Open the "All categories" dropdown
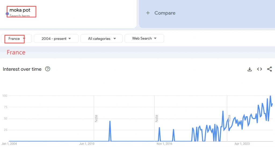The height and width of the screenshot is (147, 275). [x=102, y=39]
